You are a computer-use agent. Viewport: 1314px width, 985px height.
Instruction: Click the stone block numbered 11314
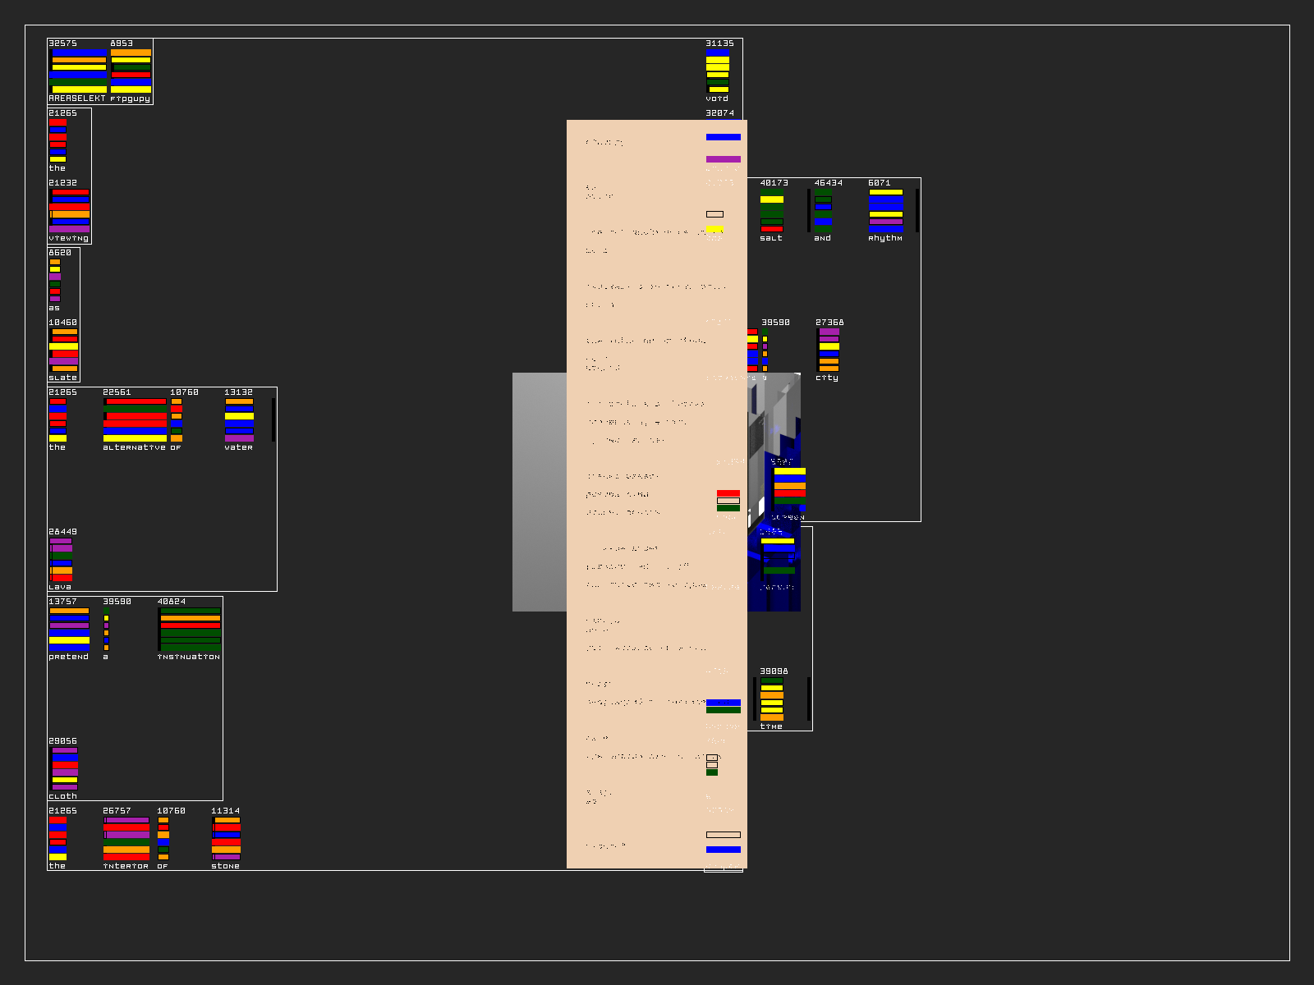click(x=226, y=839)
